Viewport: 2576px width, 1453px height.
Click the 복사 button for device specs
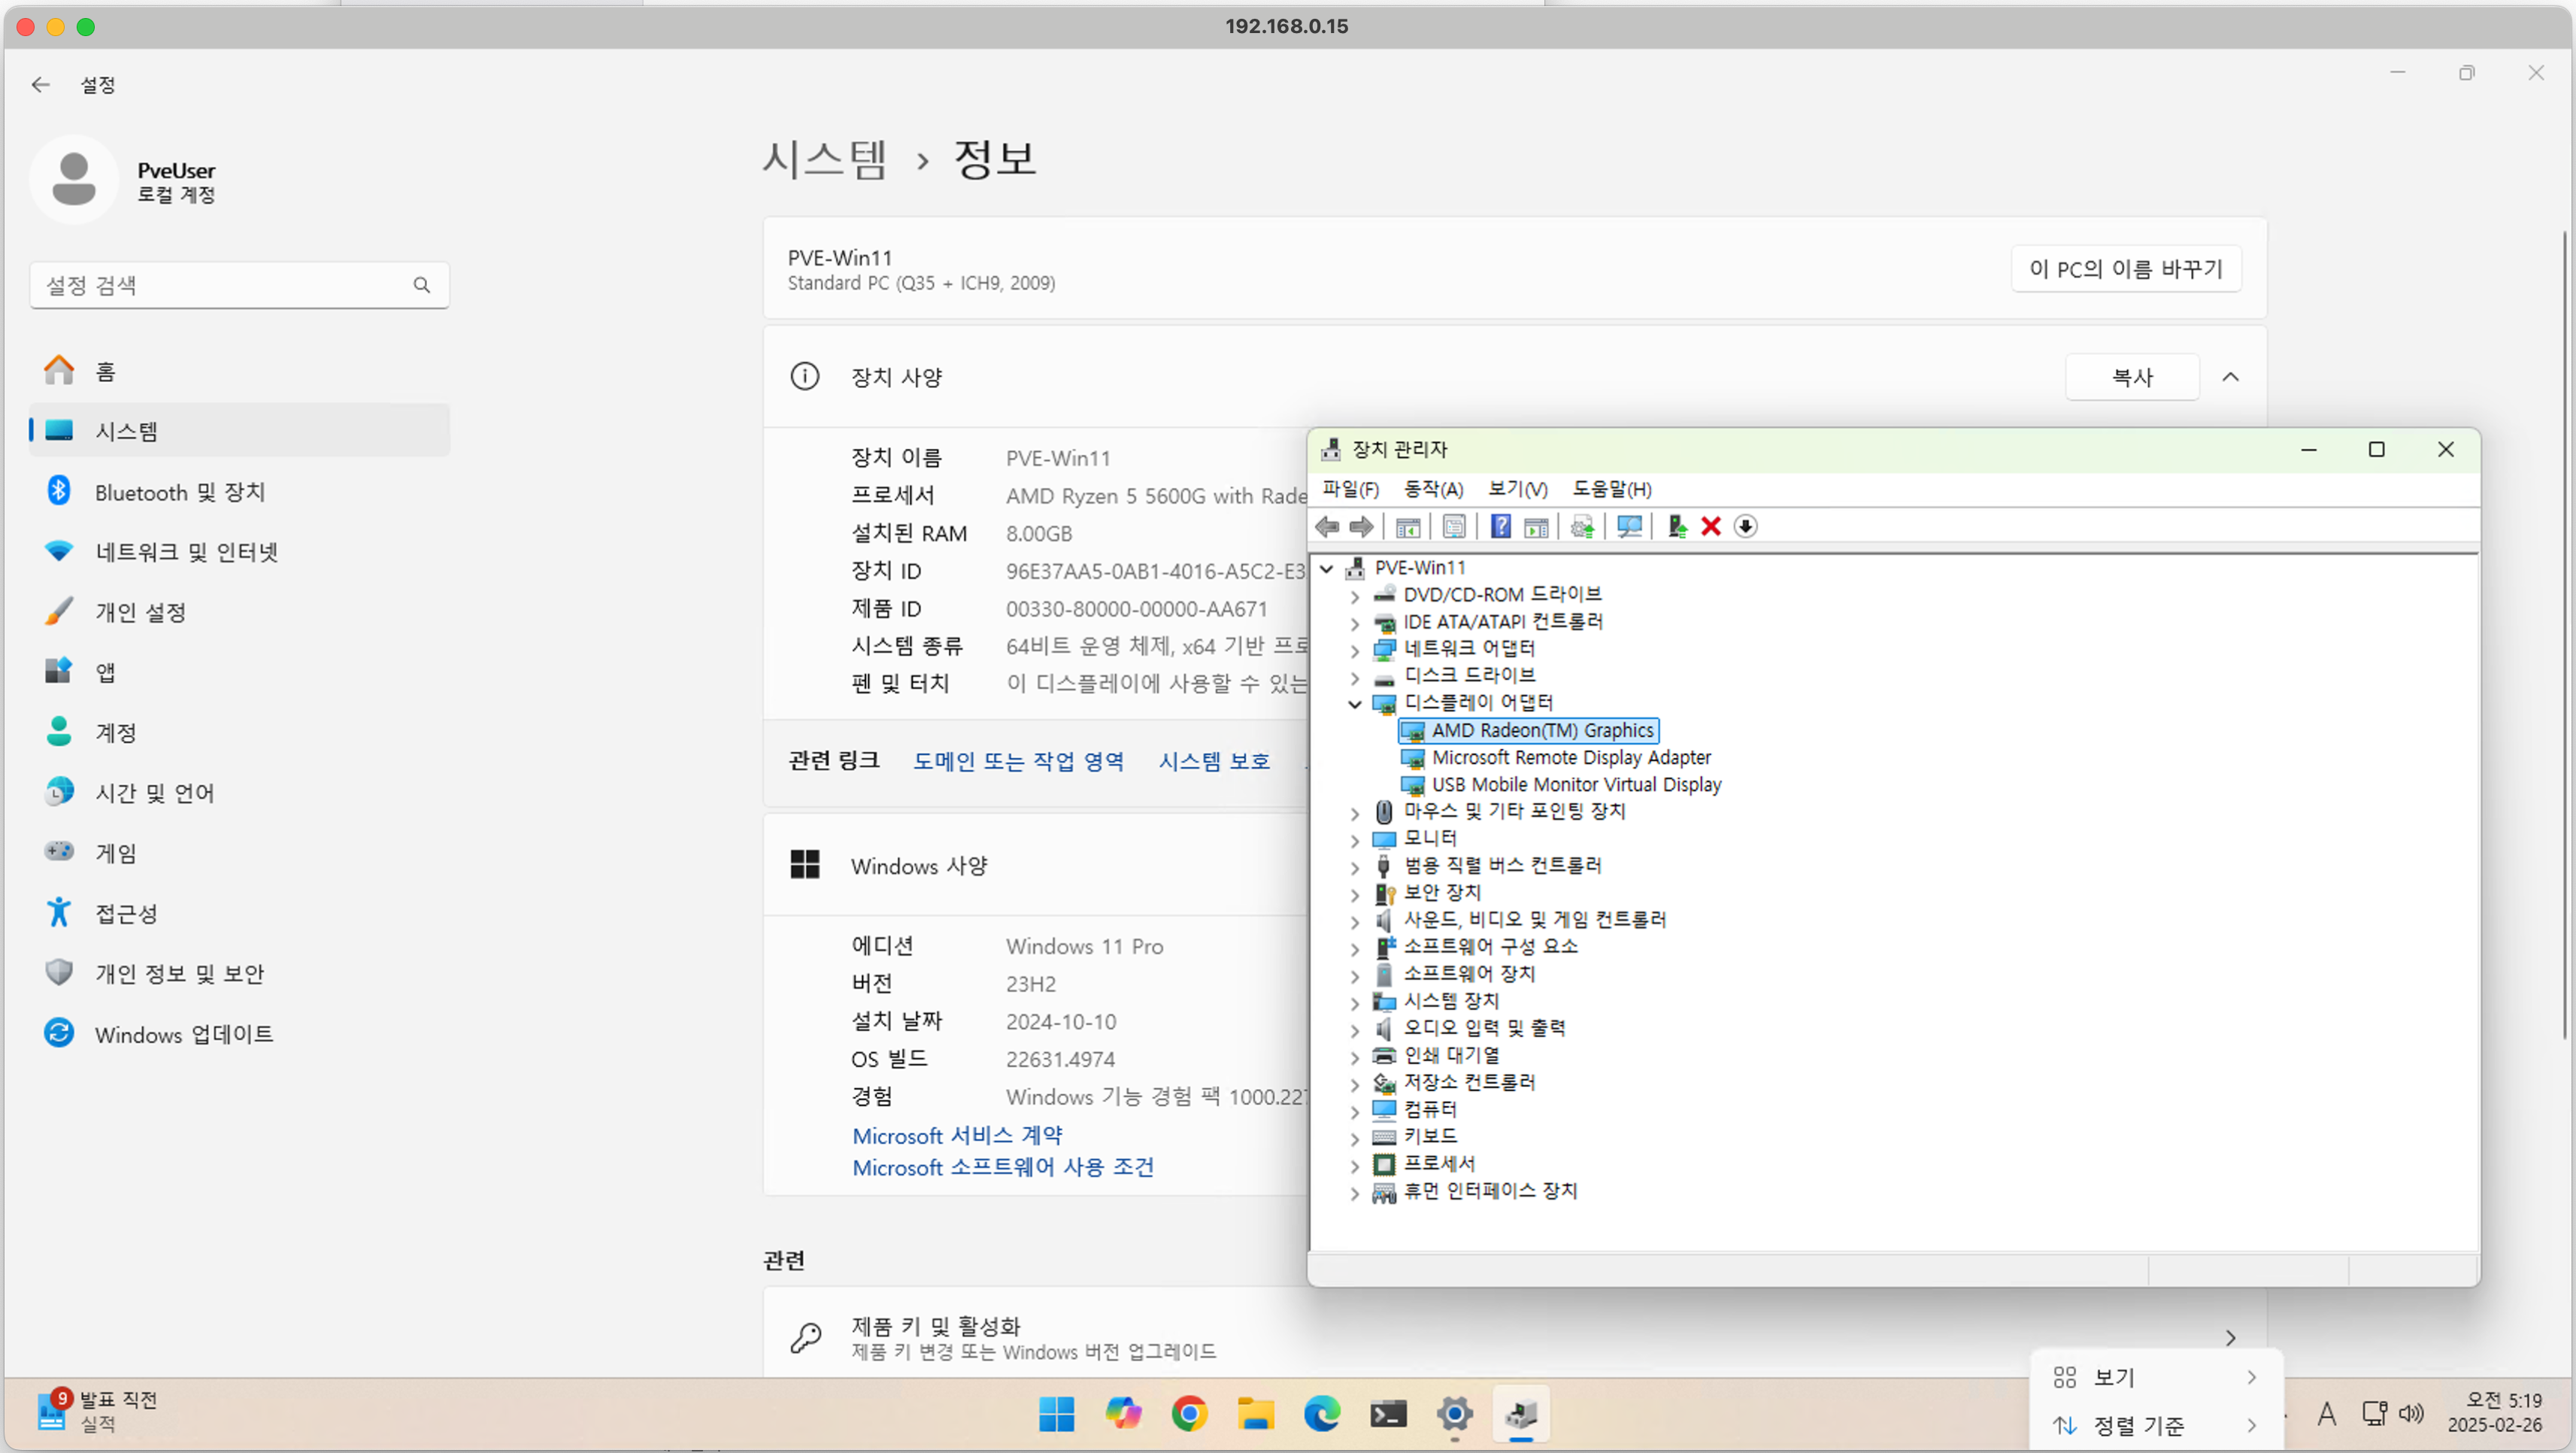2132,377
